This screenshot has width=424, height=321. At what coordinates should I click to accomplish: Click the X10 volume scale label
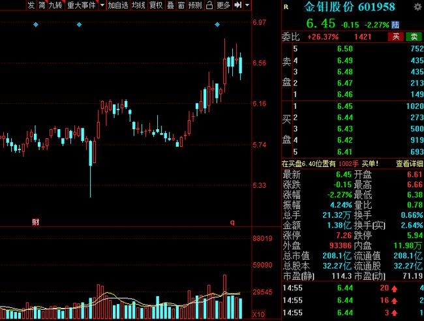click(259, 314)
